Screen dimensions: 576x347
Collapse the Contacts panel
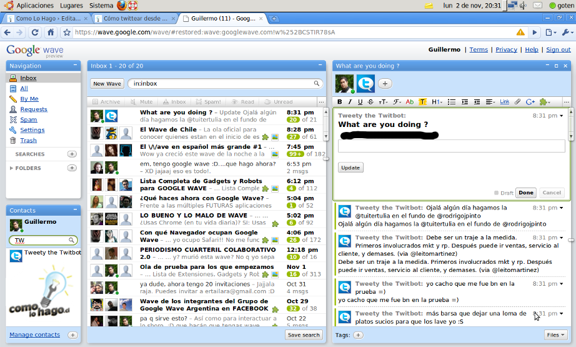pyautogui.click(x=75, y=210)
